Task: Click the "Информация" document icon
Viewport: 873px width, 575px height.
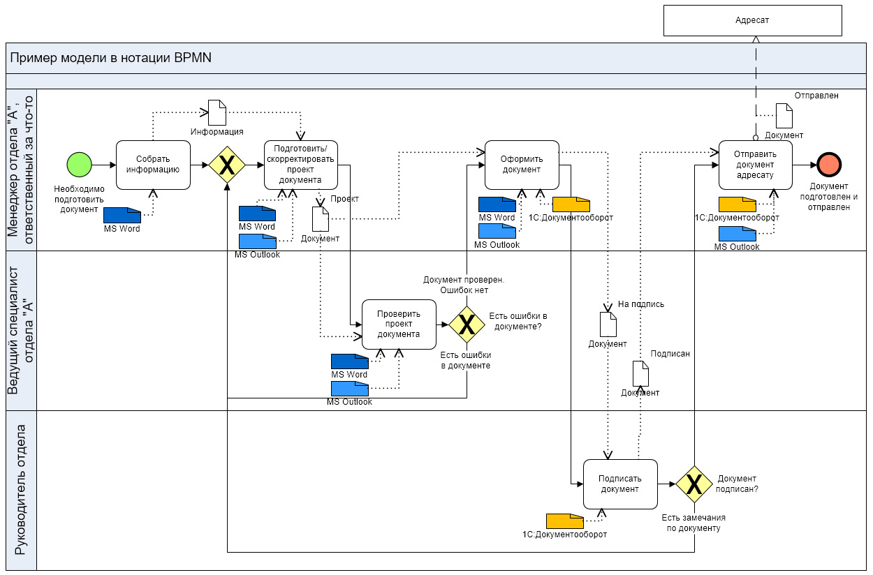Action: 217,112
